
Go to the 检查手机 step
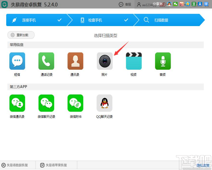tap(103, 20)
